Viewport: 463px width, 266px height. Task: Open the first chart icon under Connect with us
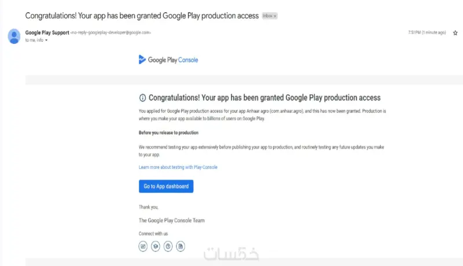click(143, 246)
